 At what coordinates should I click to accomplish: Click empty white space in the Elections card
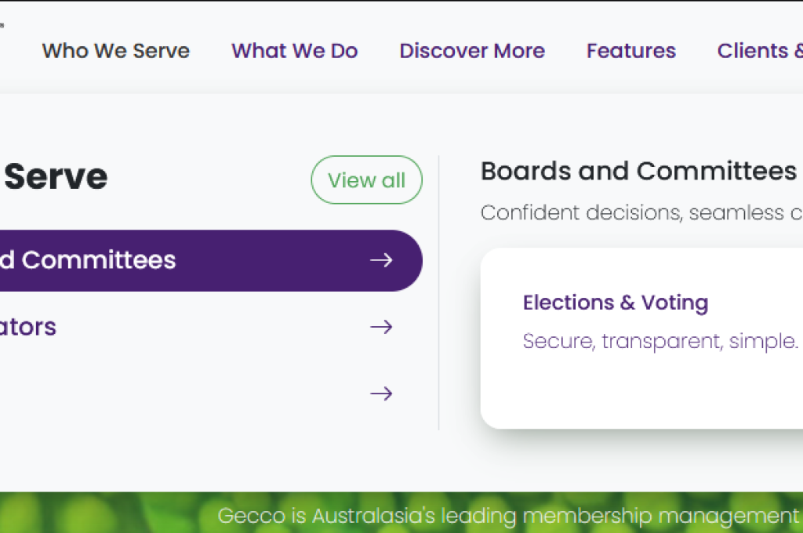tap(643, 392)
